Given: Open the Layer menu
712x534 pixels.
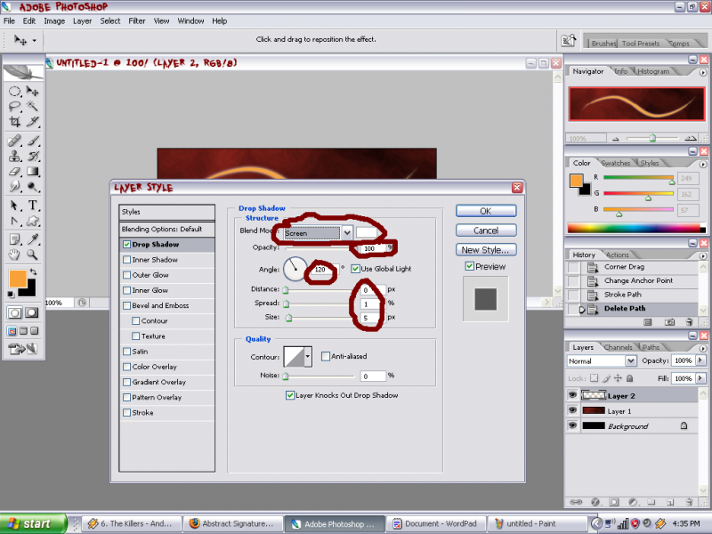Looking at the screenshot, I should click(82, 20).
